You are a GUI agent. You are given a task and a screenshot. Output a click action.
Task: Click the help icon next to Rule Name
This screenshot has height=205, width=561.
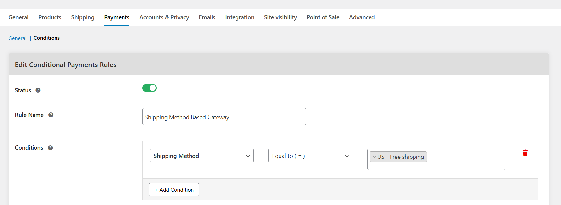(51, 115)
